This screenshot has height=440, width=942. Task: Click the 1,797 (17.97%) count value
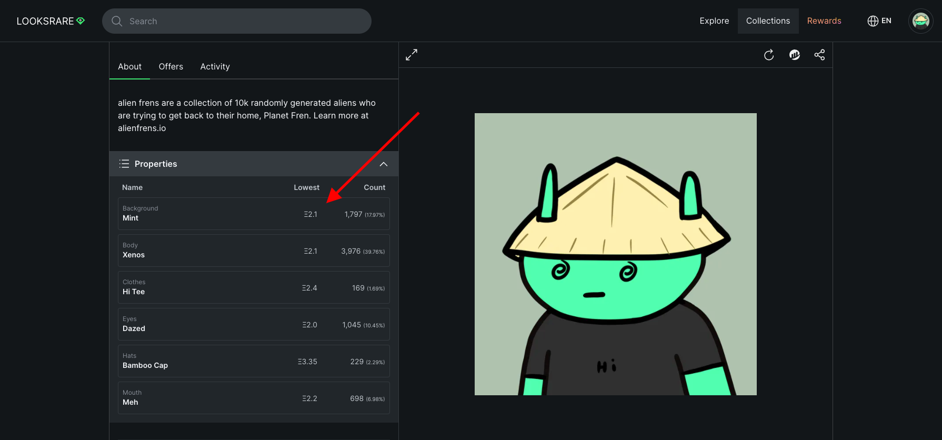[x=364, y=214]
